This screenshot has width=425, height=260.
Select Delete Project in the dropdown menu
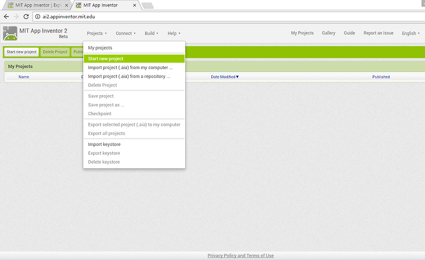tap(134, 85)
